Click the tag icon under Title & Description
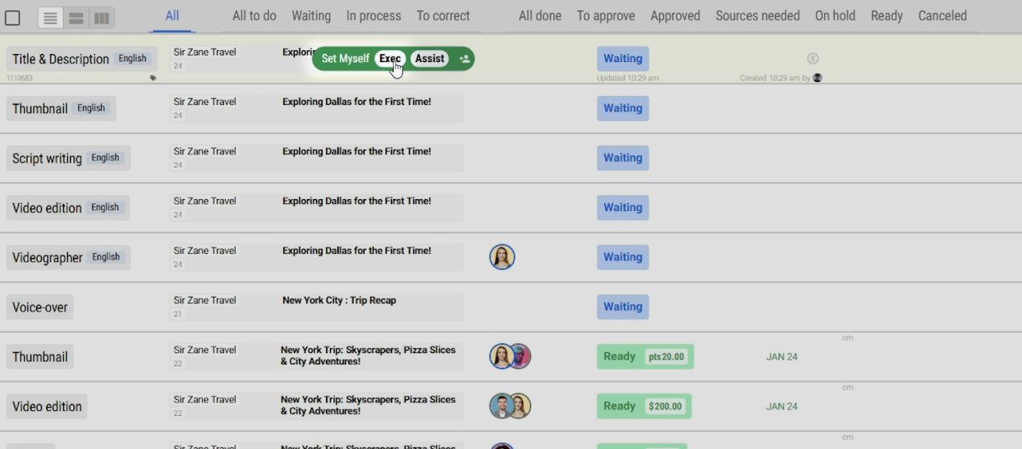Screen dimensions: 1022x449 pyautogui.click(x=153, y=78)
